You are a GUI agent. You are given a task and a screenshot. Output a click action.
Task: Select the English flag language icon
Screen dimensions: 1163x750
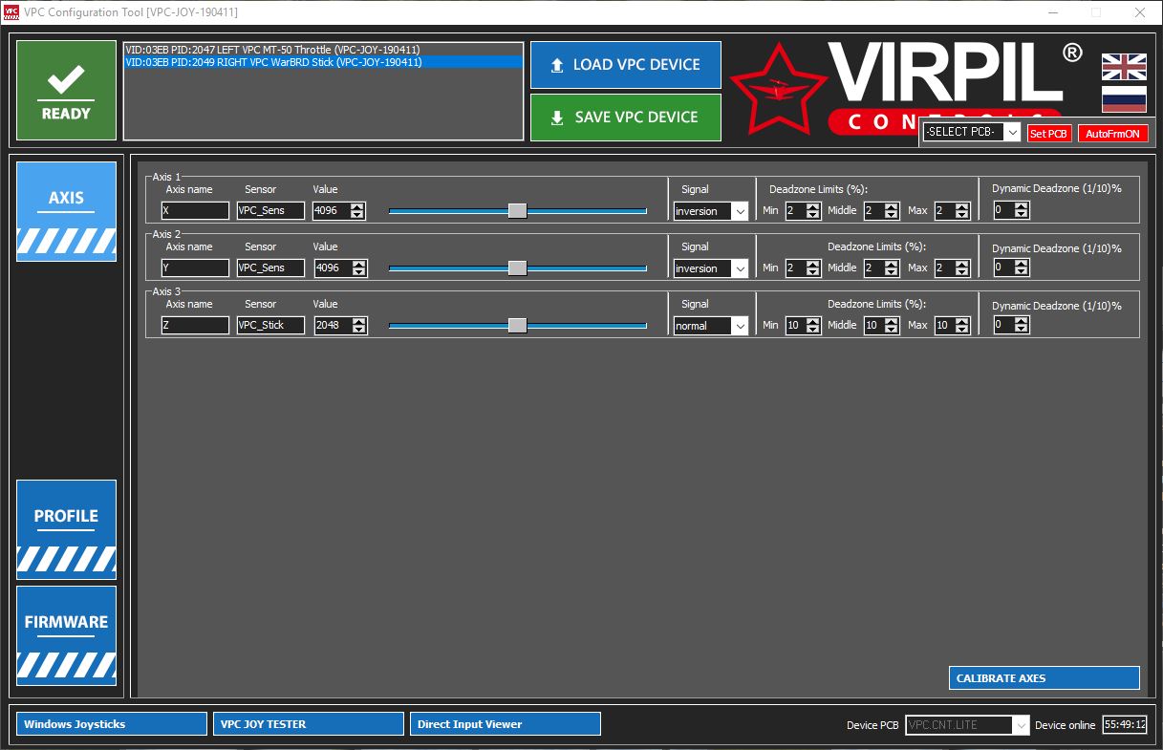tap(1124, 67)
